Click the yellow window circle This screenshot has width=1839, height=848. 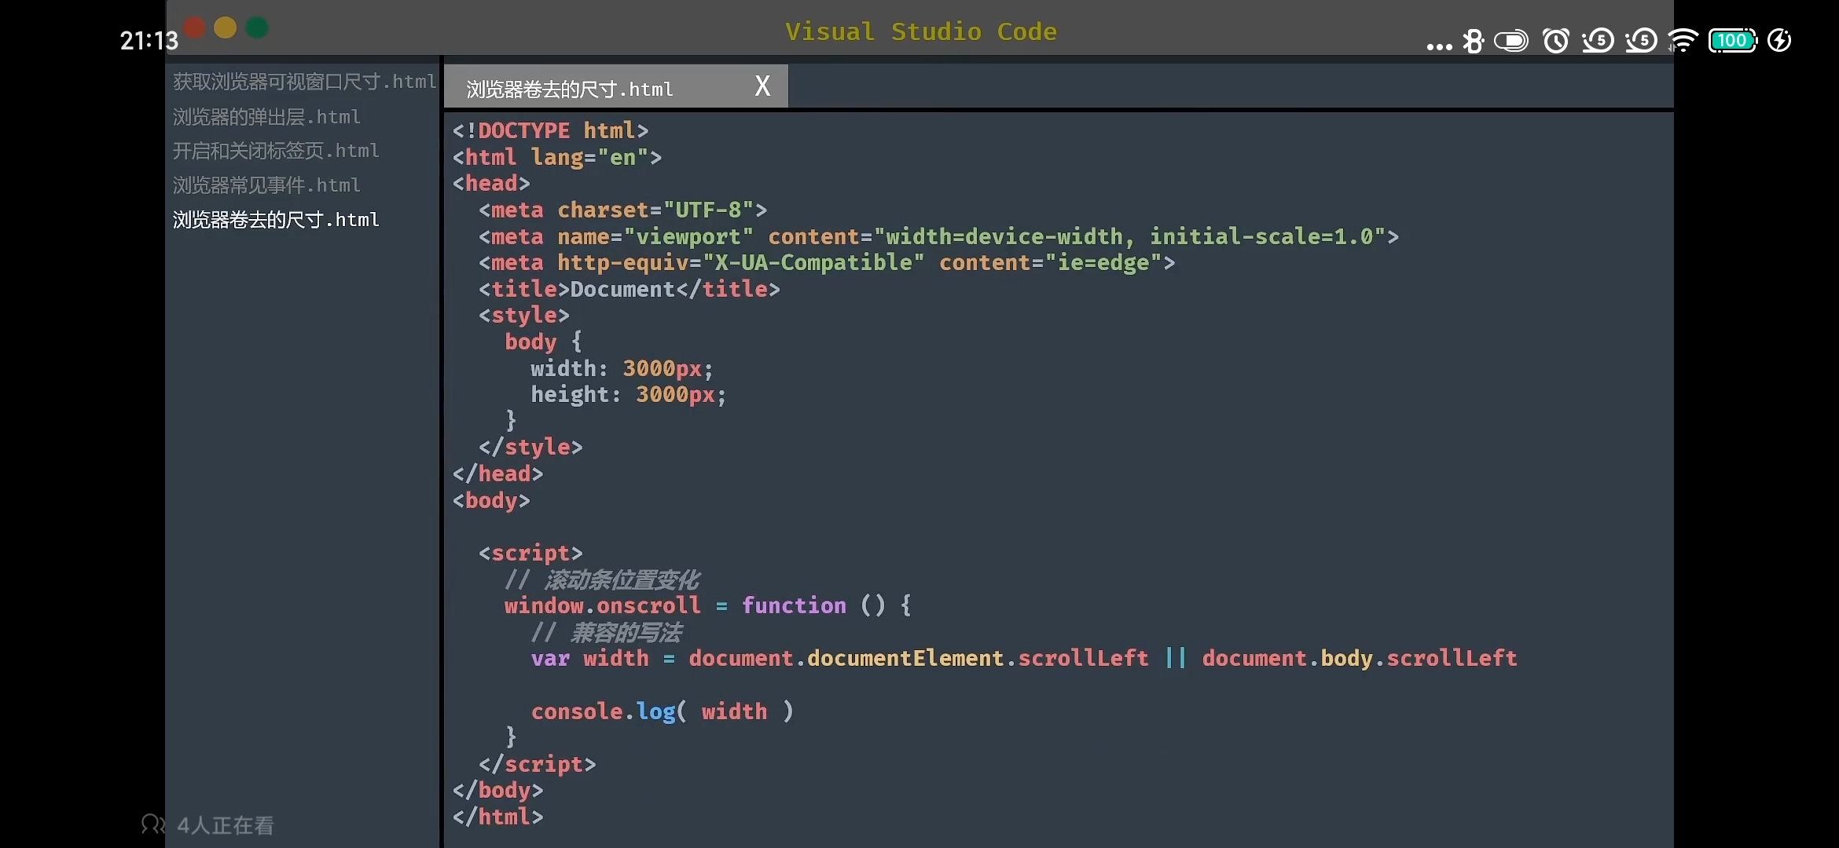click(x=226, y=28)
